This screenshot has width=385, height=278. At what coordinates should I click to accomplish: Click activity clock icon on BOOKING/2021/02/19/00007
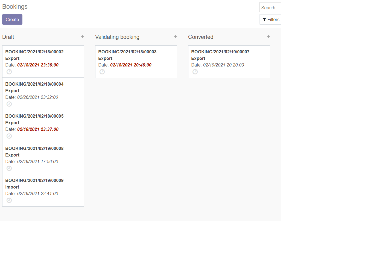(195, 72)
